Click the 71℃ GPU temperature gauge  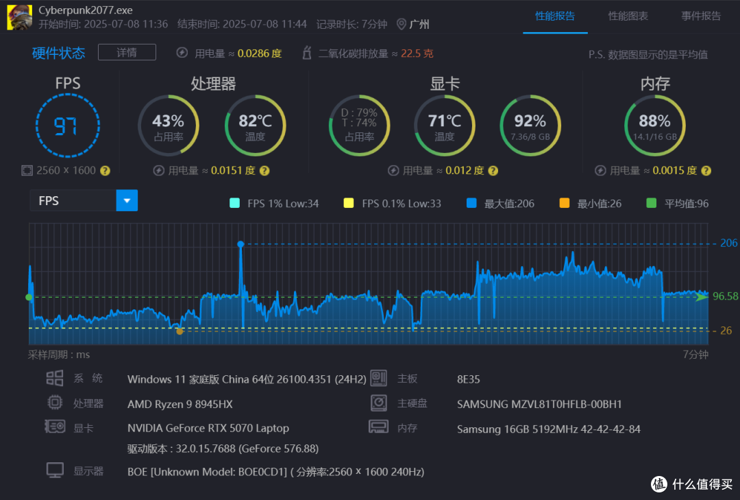click(445, 126)
